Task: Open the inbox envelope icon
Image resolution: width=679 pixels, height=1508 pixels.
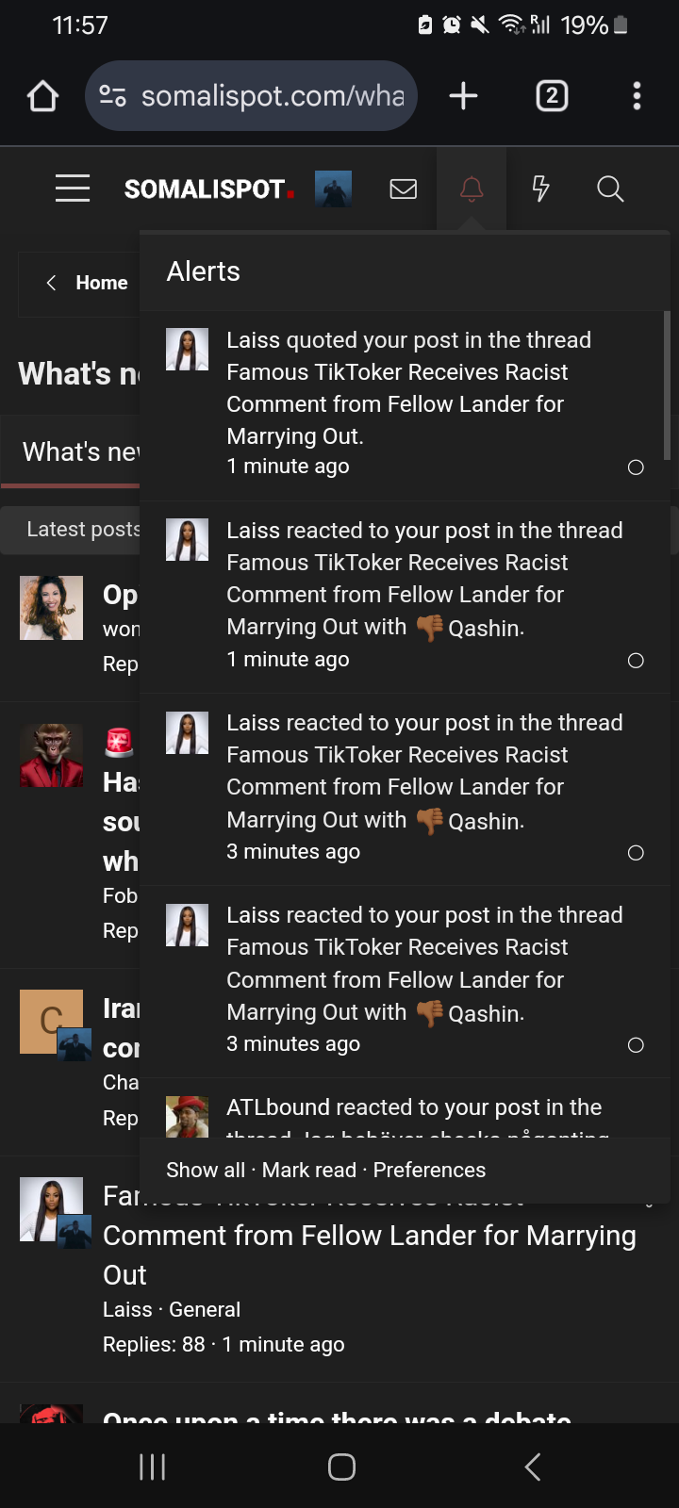Action: (x=404, y=189)
